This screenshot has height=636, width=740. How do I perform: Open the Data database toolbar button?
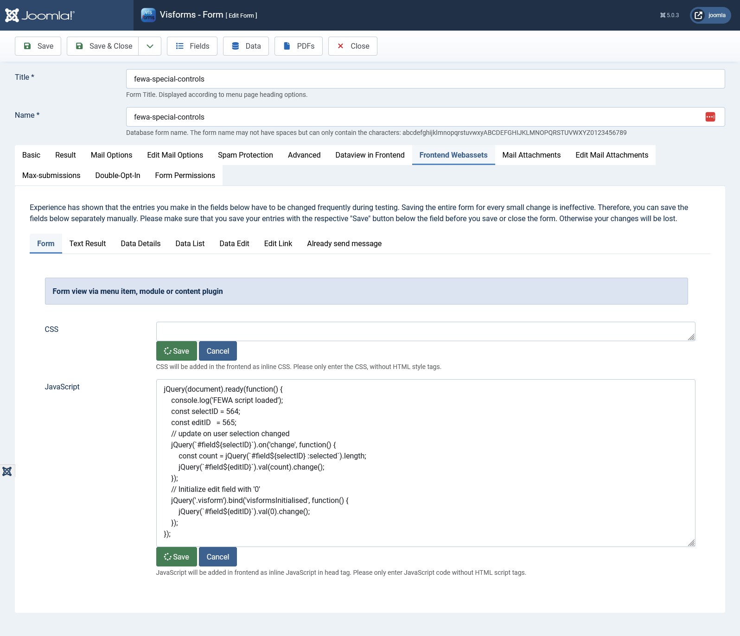click(246, 46)
